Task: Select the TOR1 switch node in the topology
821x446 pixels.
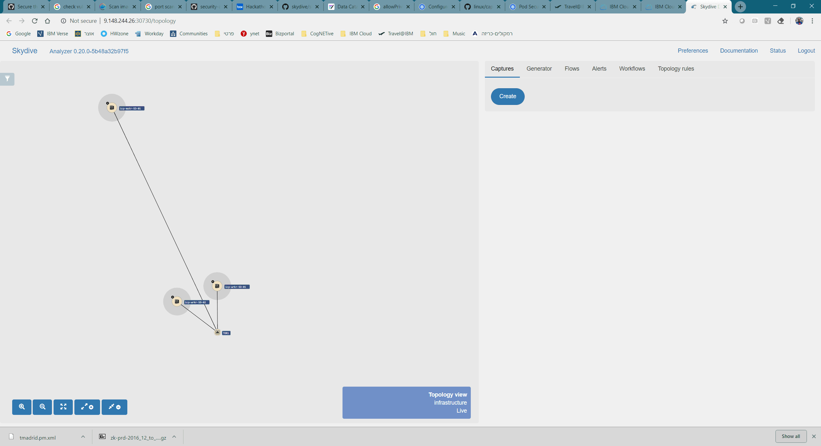Action: [217, 332]
